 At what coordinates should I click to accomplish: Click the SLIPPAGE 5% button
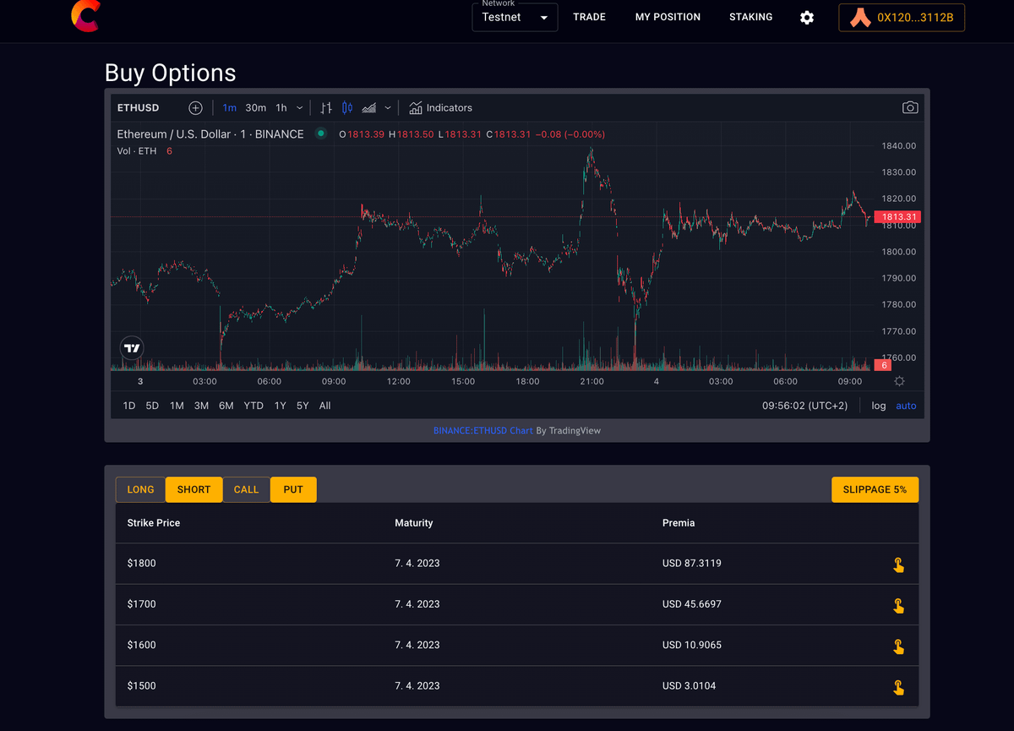[x=875, y=490]
